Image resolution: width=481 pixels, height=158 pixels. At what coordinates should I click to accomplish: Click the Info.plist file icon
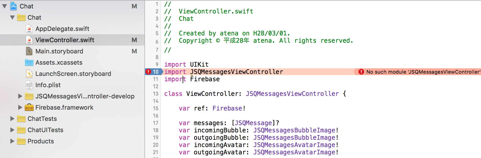29,85
